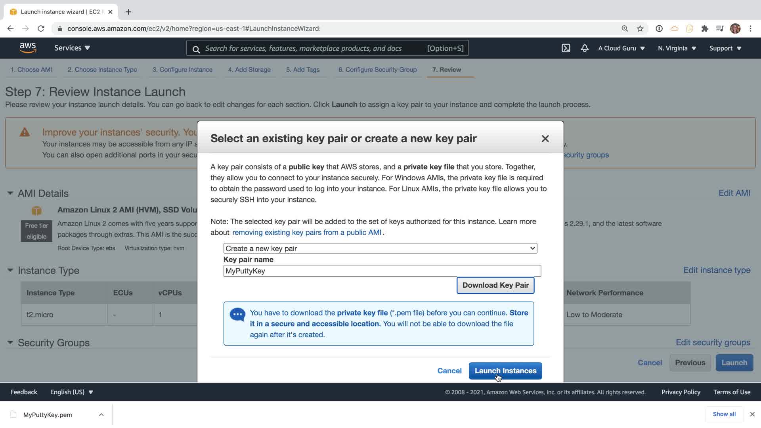Open the browser extensions puzzle icon
This screenshot has height=428, width=761.
coord(705,29)
